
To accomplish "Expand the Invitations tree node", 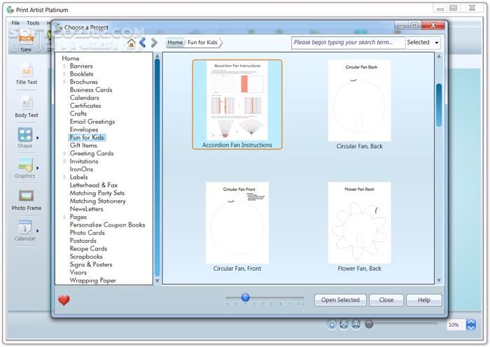I will (65, 162).
